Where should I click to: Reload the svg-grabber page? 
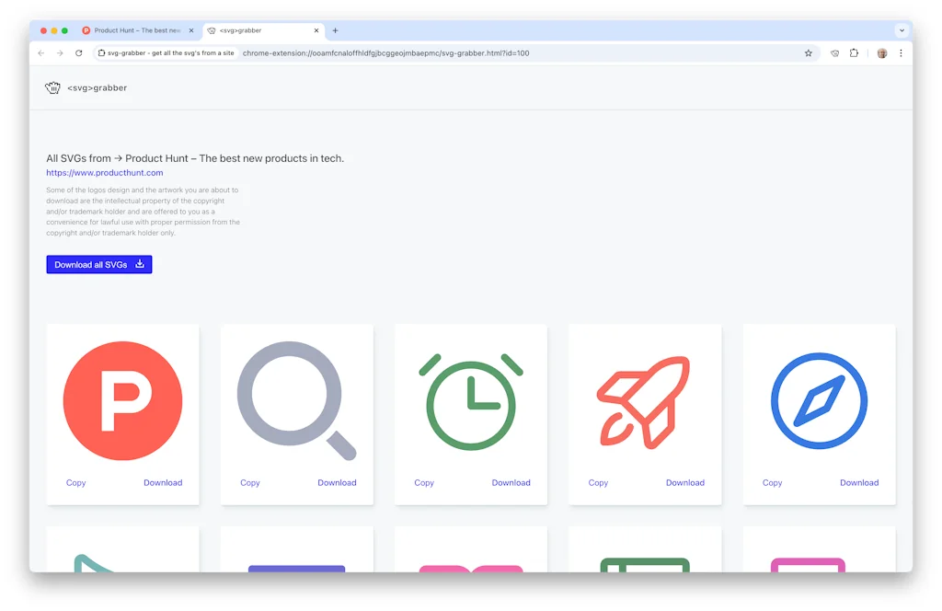click(78, 53)
